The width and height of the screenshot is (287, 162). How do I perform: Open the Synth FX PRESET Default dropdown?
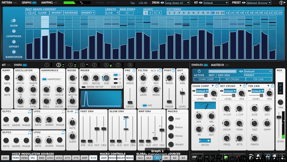(x=258, y=71)
